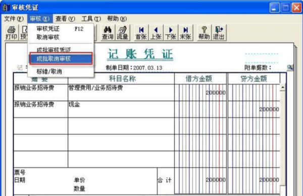Viewport: 303px width, 196px height.
Task: Open the 文件(F) menu
Action: [x=14, y=19]
